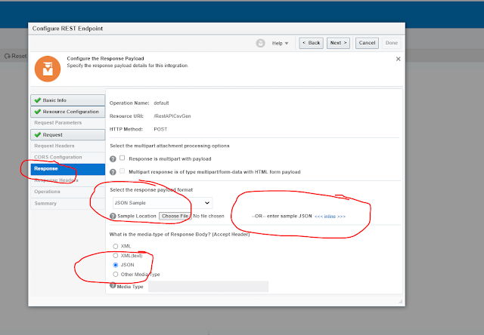Open the inline sample JSON link
Image resolution: width=484 pixels, height=335 pixels.
330,217
